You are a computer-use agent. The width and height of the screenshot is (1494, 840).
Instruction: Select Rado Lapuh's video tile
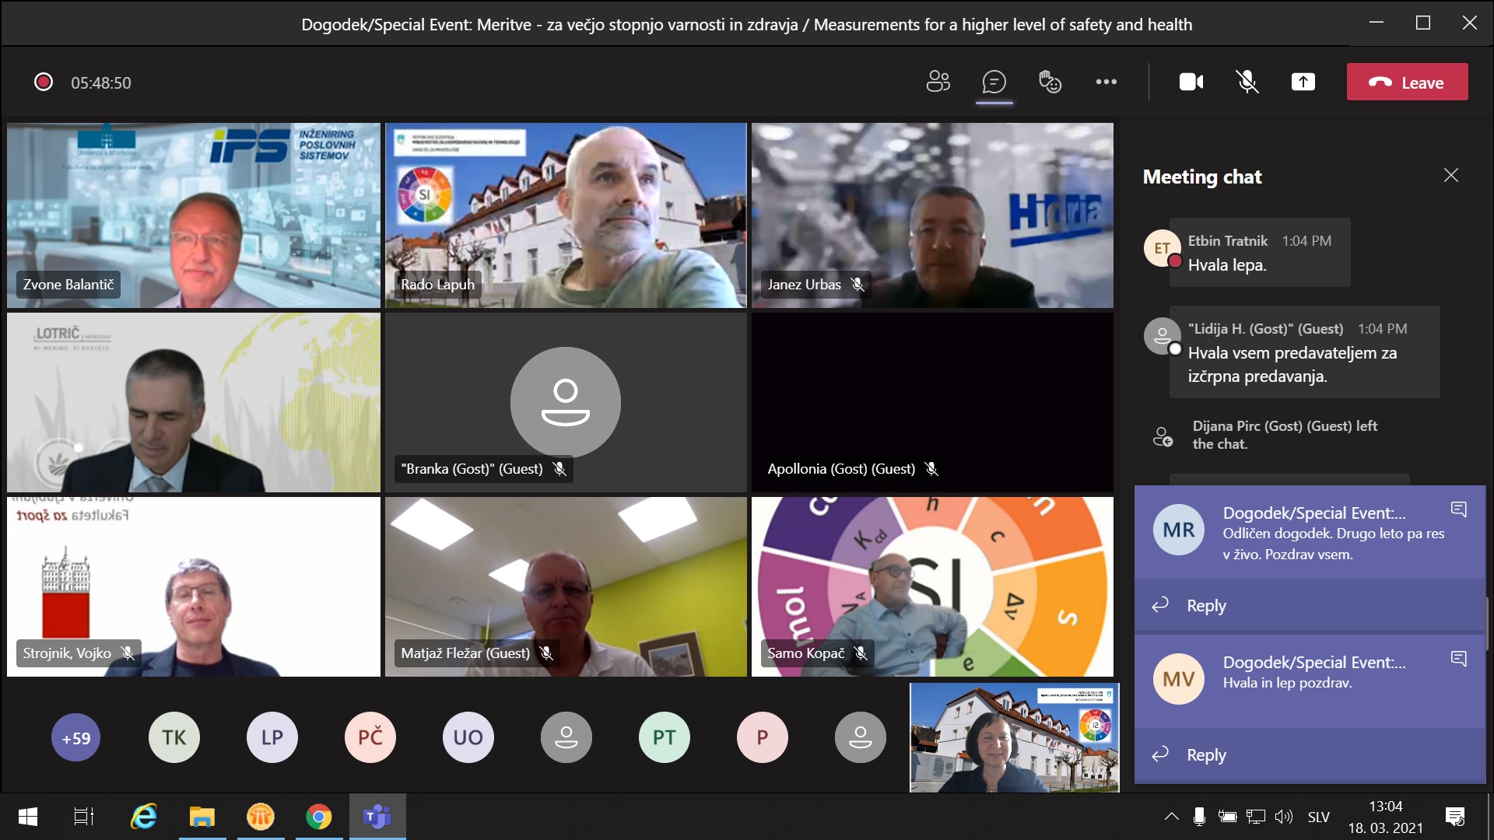coord(566,215)
